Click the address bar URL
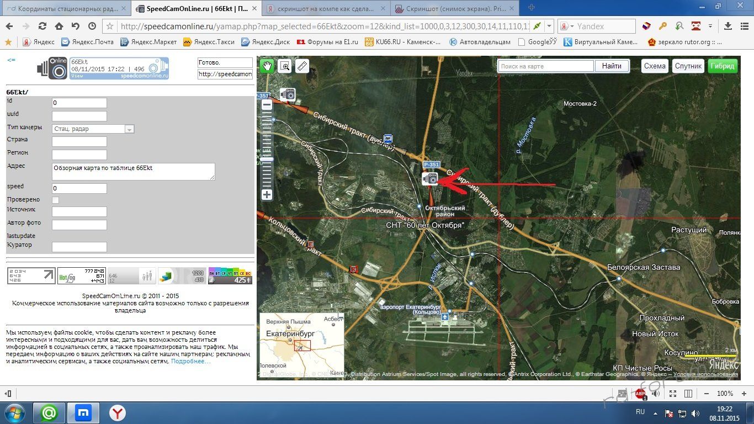The image size is (754, 424). pyautogui.click(x=325, y=26)
